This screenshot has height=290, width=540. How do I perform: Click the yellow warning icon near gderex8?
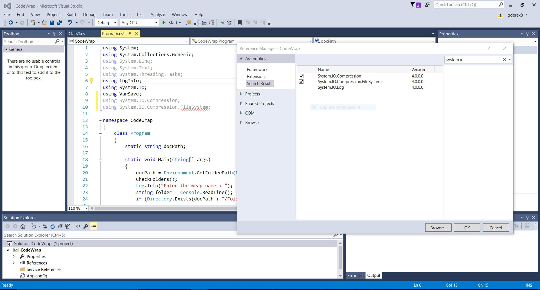pyautogui.click(x=500, y=15)
